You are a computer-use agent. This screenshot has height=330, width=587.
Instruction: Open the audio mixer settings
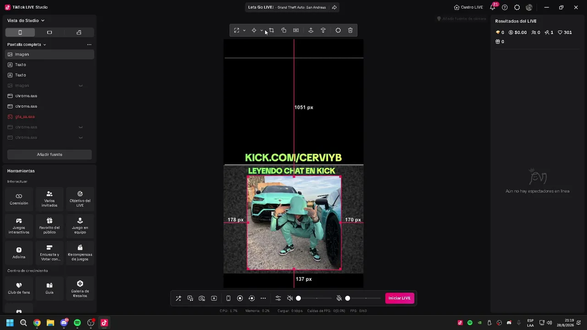coord(278,298)
